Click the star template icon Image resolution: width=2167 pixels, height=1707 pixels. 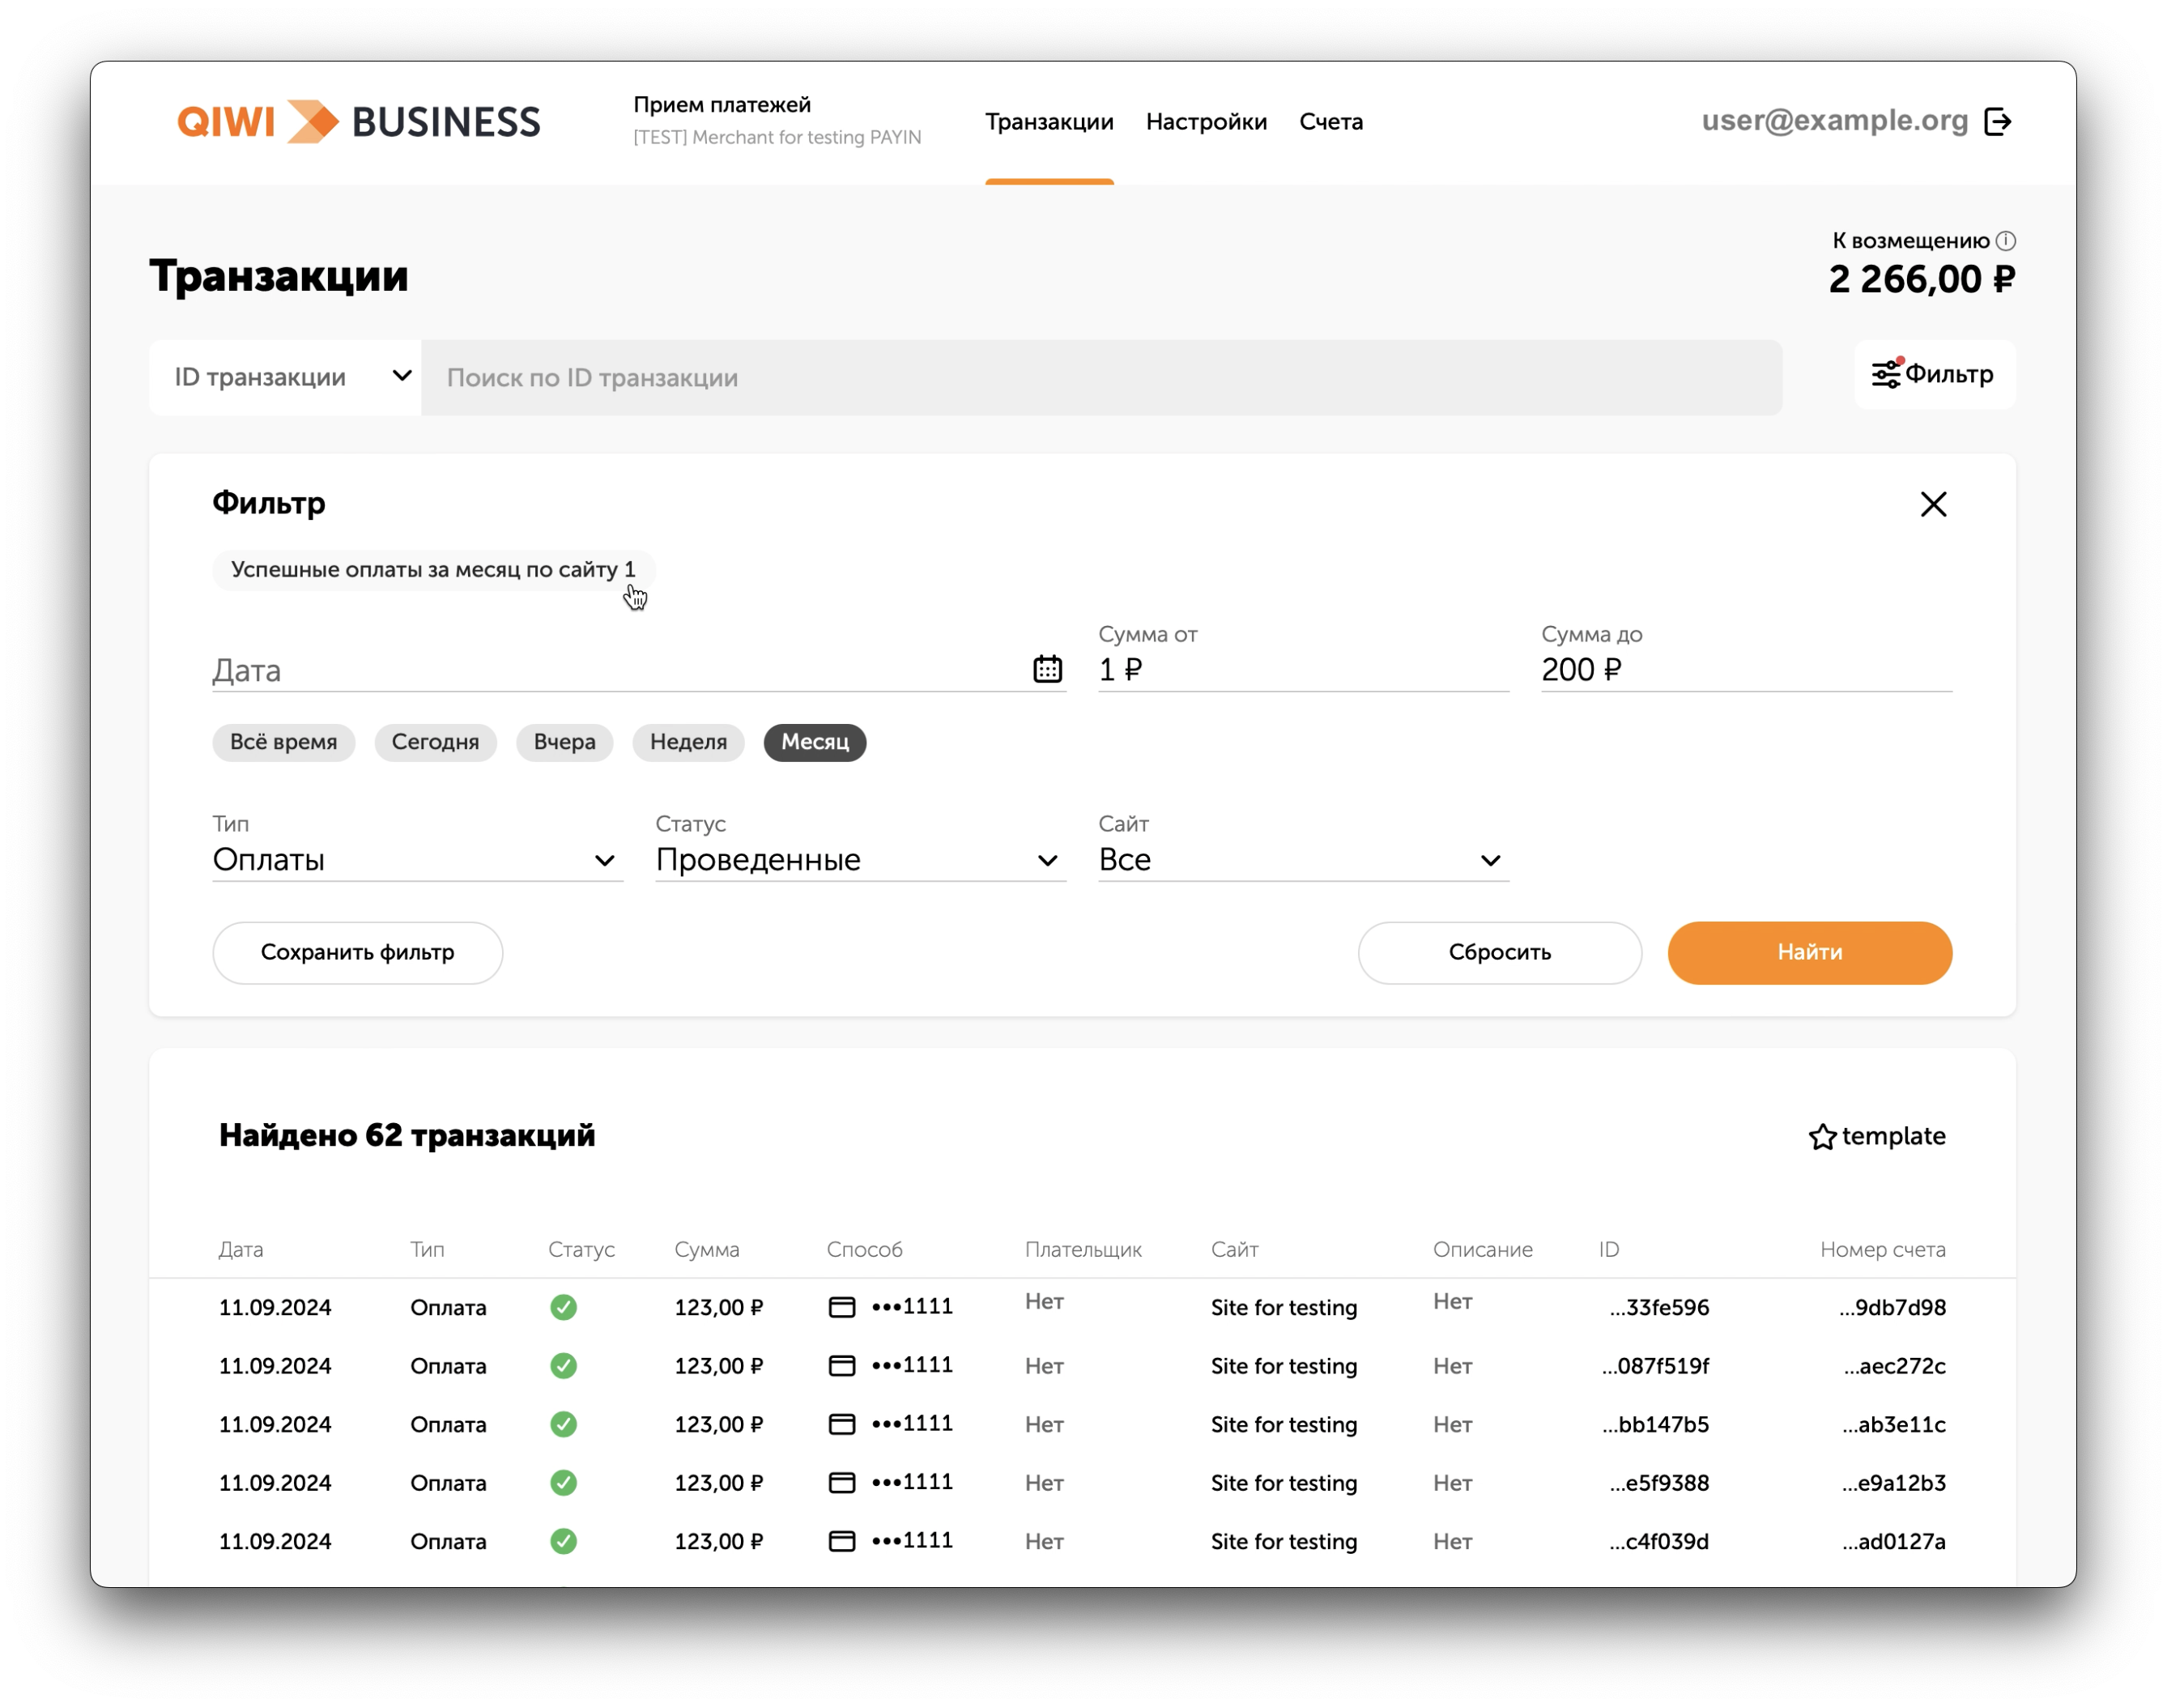[x=1822, y=1138]
